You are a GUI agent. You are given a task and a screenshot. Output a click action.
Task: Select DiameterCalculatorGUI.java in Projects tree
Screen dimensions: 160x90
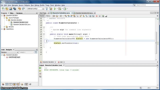[22, 24]
